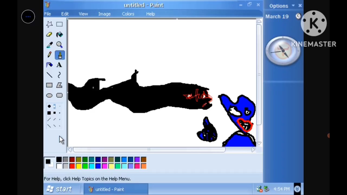The image size is (347, 195).
Task: Open the Edit menu
Action: pos(65,14)
